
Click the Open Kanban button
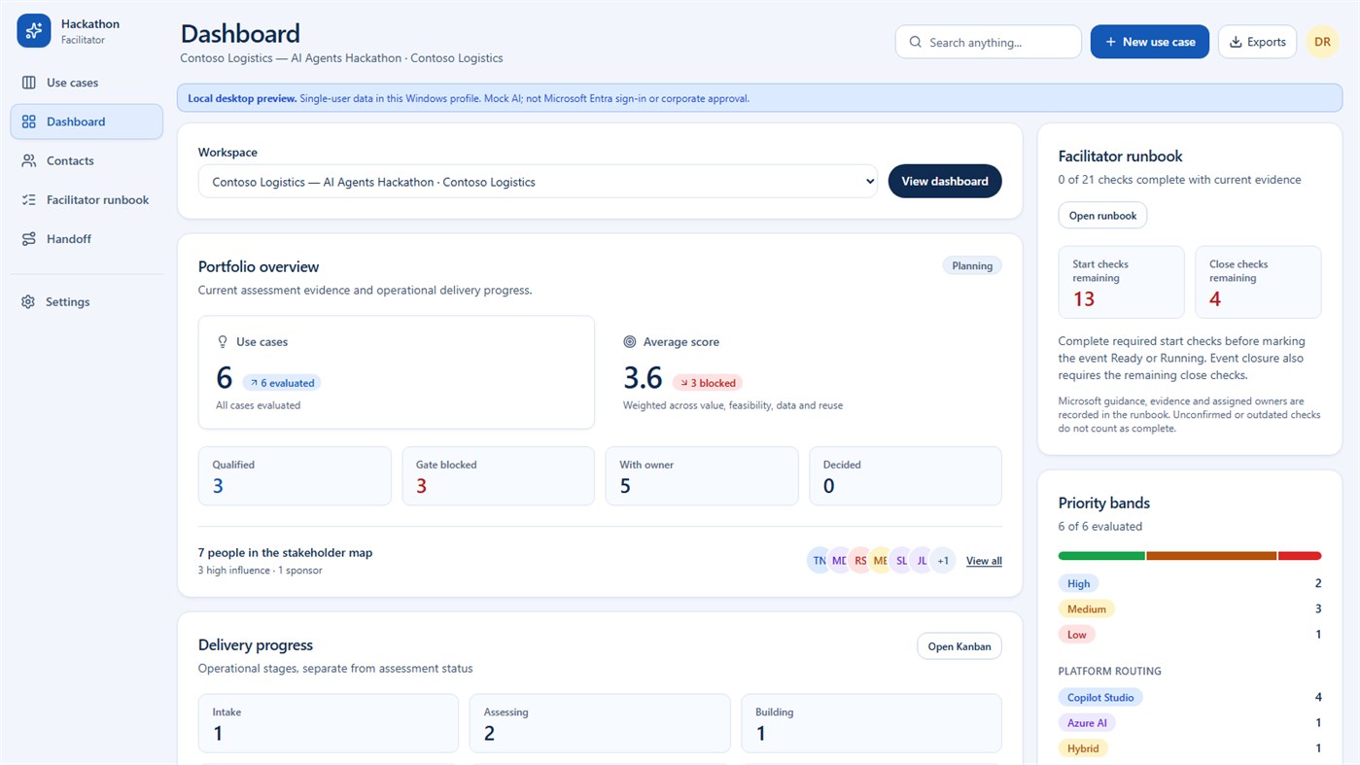tap(959, 646)
